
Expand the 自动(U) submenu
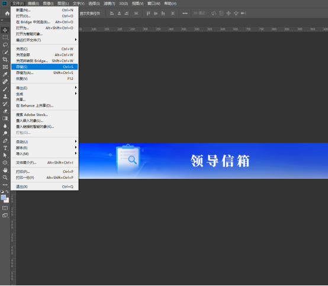44,142
